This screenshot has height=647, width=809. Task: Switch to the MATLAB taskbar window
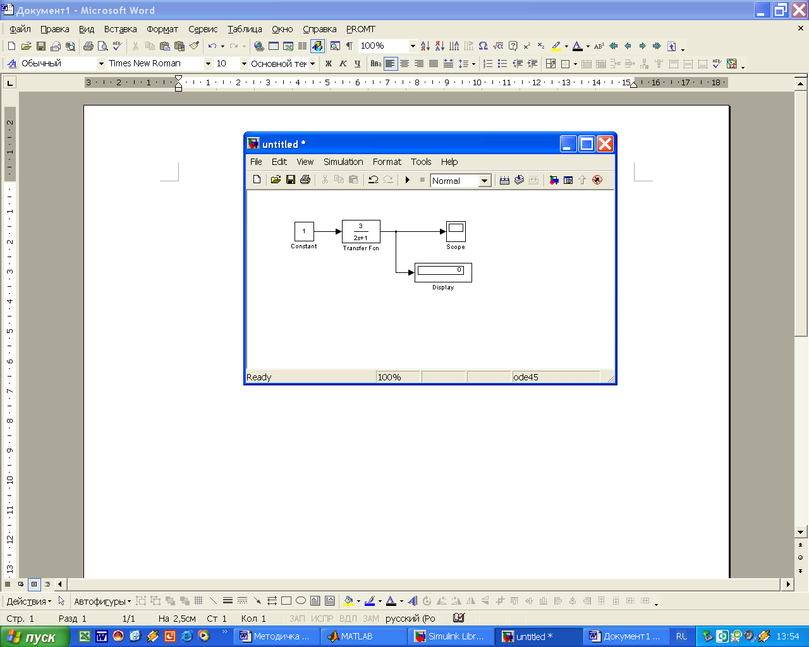click(x=364, y=636)
